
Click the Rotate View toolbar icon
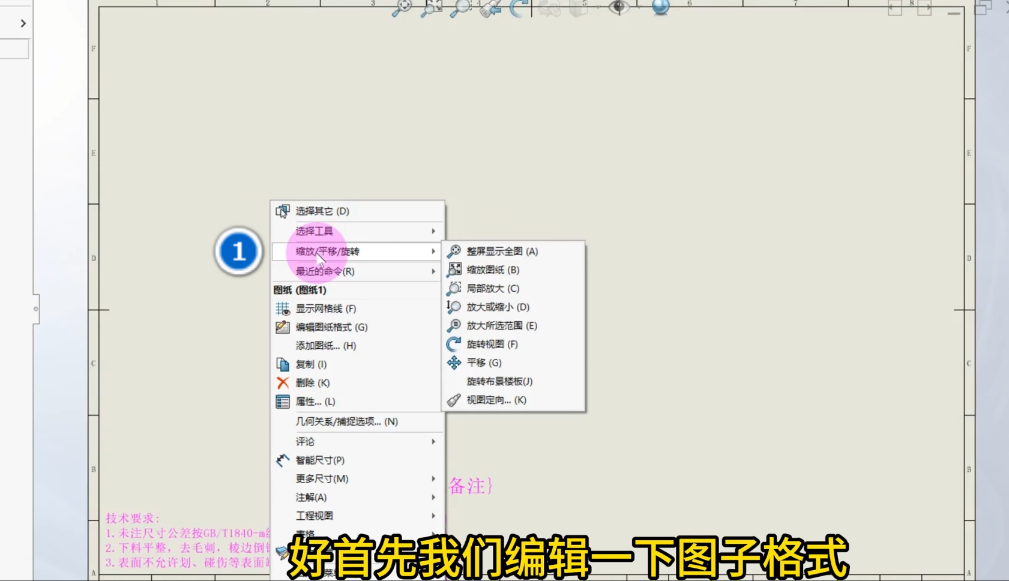click(517, 8)
